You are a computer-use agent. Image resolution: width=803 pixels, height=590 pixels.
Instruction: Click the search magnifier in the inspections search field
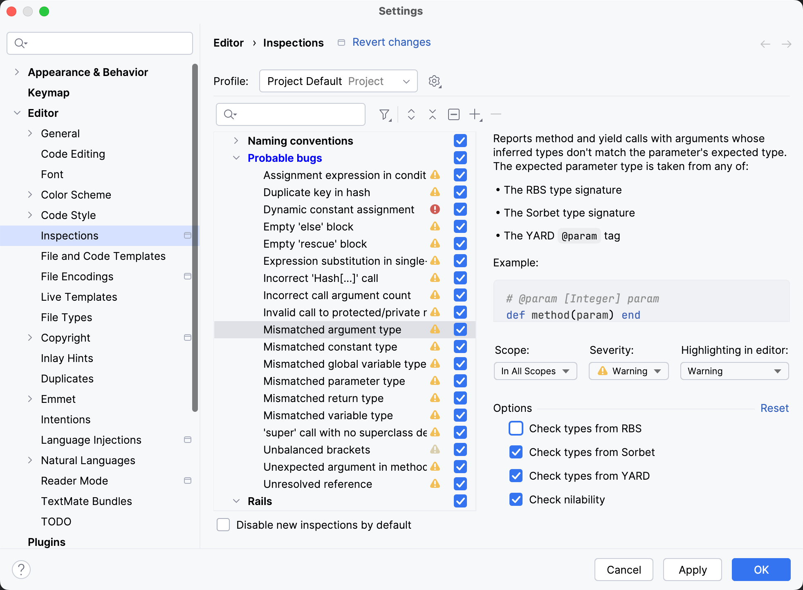229,114
